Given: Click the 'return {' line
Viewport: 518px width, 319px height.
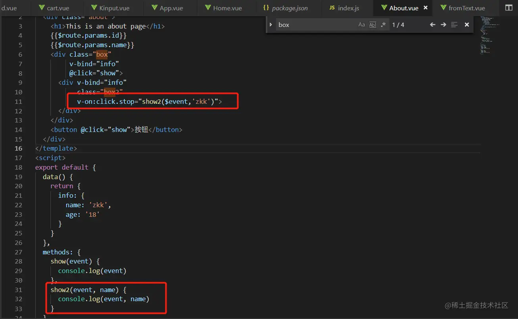Looking at the screenshot, I should (65, 186).
